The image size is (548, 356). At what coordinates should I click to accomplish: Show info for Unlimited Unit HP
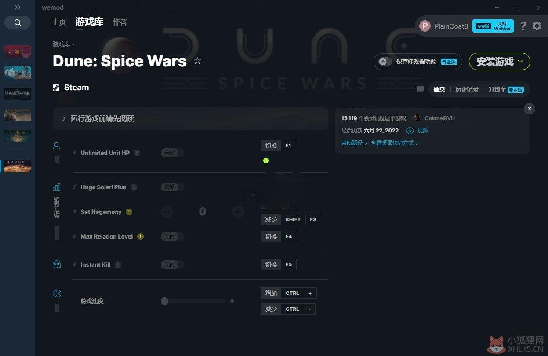(137, 153)
